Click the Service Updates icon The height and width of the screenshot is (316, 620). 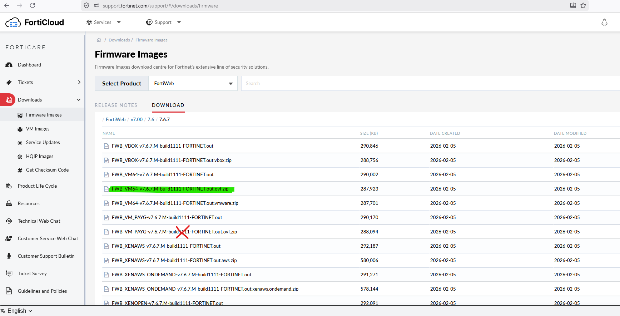click(x=20, y=143)
